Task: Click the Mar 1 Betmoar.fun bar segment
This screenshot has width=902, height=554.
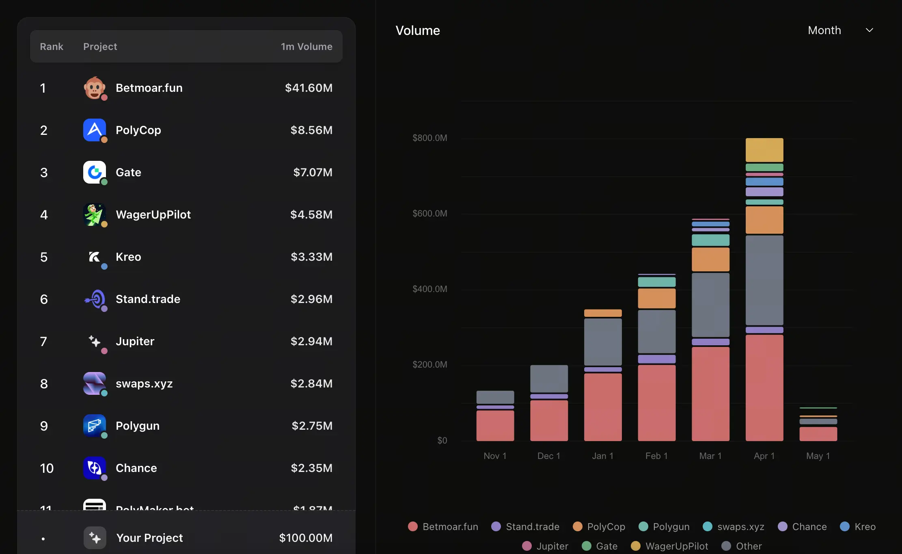Action: point(711,394)
